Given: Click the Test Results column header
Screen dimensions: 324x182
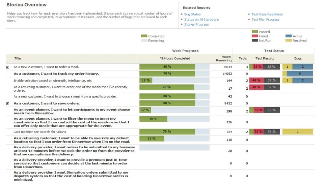Looking at the screenshot, I should pyautogui.click(x=265, y=59).
